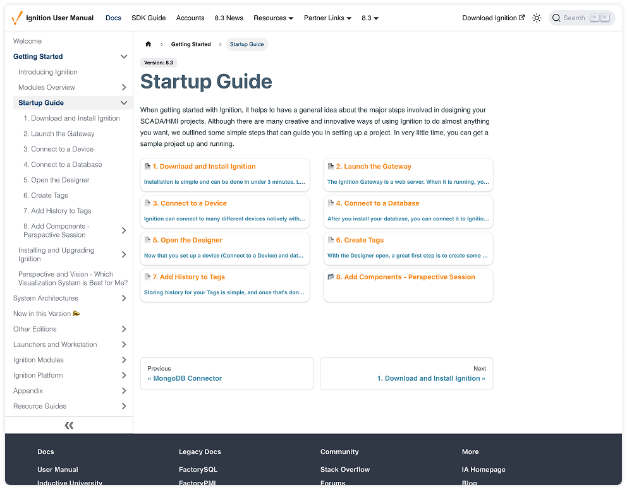The image size is (627, 490).
Task: Toggle dark mode with the sun icon
Action: point(536,18)
